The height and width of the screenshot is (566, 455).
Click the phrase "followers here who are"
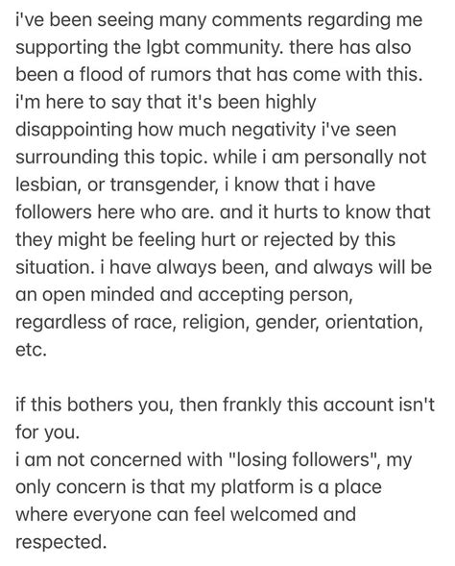114,212
